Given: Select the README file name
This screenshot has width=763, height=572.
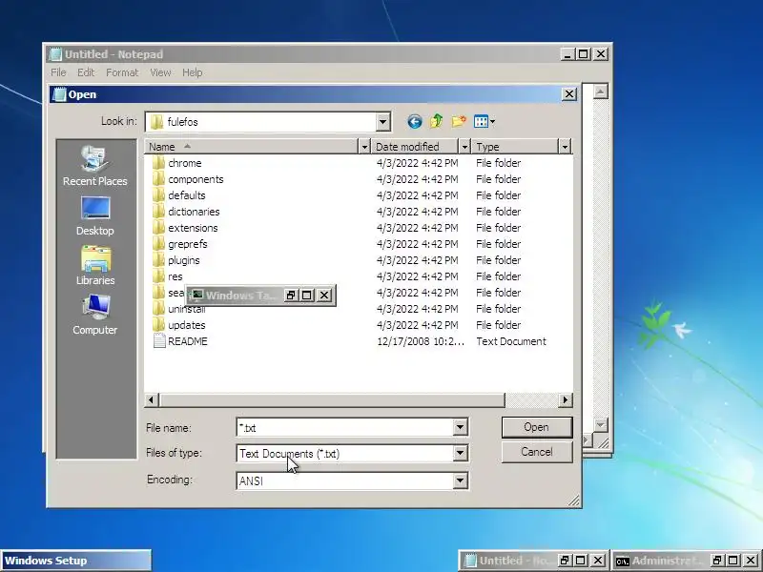Looking at the screenshot, I should (188, 341).
